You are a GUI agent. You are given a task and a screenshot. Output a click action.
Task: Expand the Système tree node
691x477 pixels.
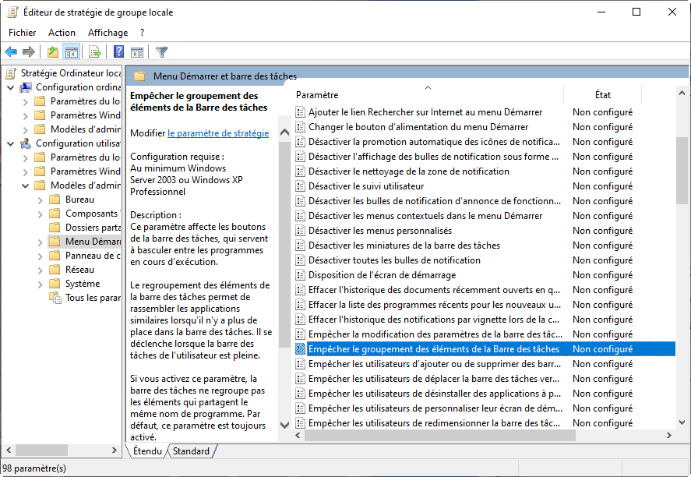pyautogui.click(x=40, y=284)
